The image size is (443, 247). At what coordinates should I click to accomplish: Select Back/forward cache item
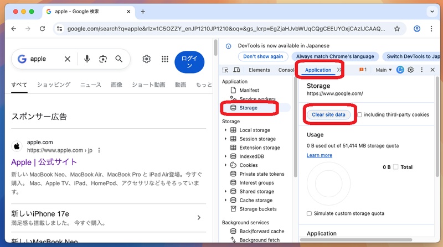tap(262, 231)
